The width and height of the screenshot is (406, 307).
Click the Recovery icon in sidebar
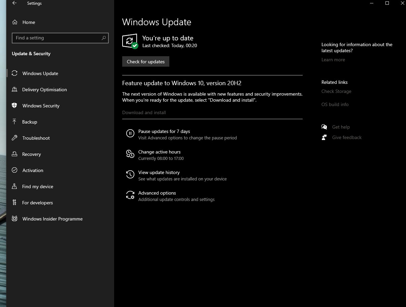click(x=14, y=154)
